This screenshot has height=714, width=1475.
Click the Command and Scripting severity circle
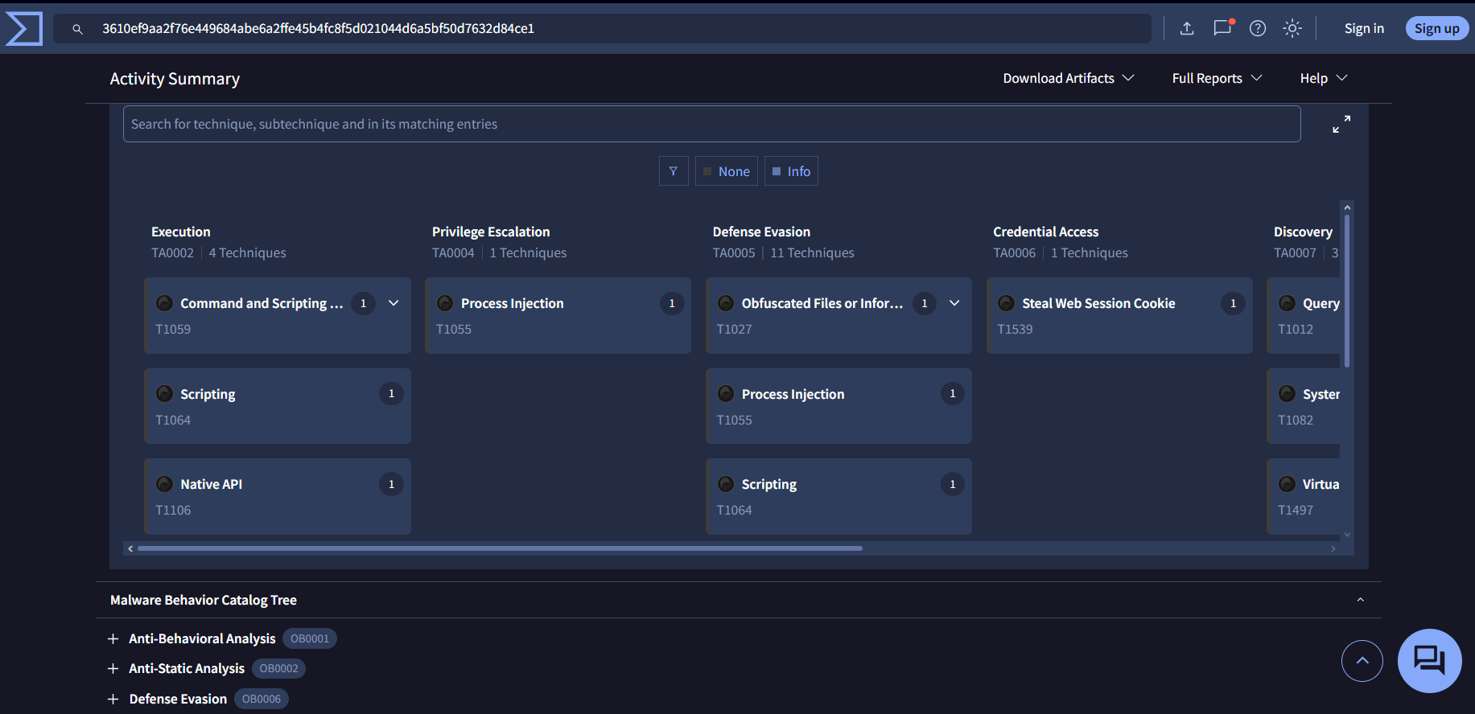(165, 303)
